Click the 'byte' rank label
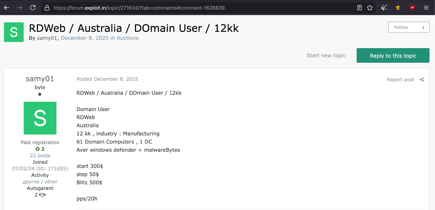The width and height of the screenshot is (435, 210). point(40,87)
